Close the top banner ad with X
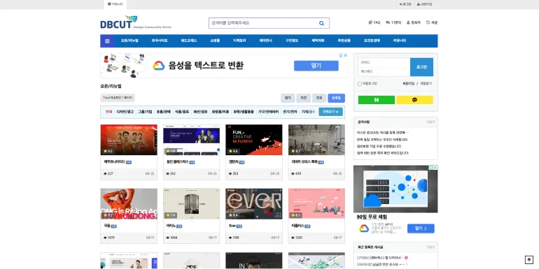The width and height of the screenshot is (539, 269). click(x=346, y=55)
